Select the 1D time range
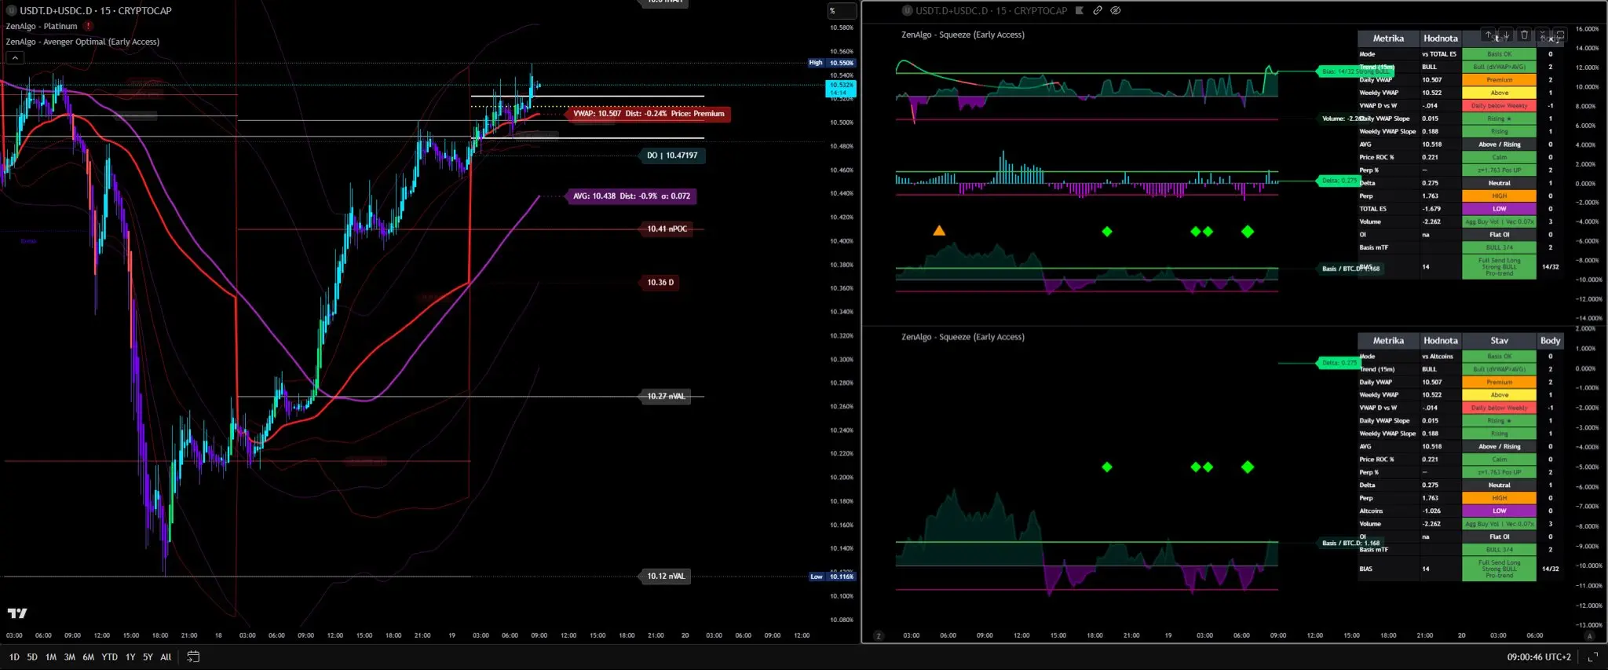Screen dimensions: 1608x670 click(14, 657)
